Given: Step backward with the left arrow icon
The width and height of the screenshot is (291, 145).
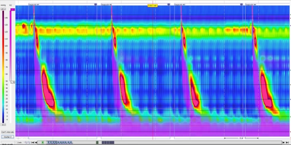Looking at the screenshot, I should pyautogui.click(x=36, y=142).
